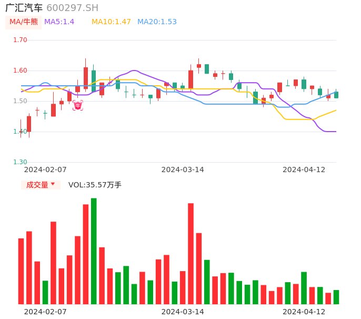Click the first red volume bar
Screen dimensions: 361x319
[21, 271]
